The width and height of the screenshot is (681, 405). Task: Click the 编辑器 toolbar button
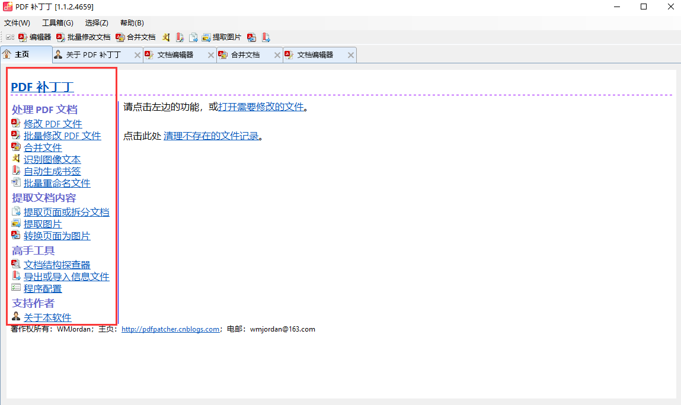click(35, 37)
